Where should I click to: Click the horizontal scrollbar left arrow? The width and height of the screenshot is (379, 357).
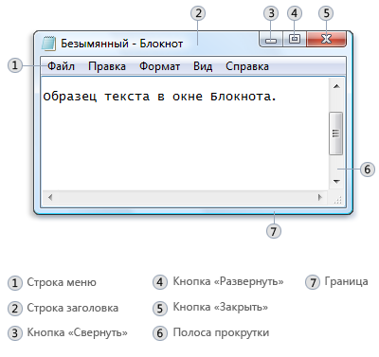[x=50, y=198]
